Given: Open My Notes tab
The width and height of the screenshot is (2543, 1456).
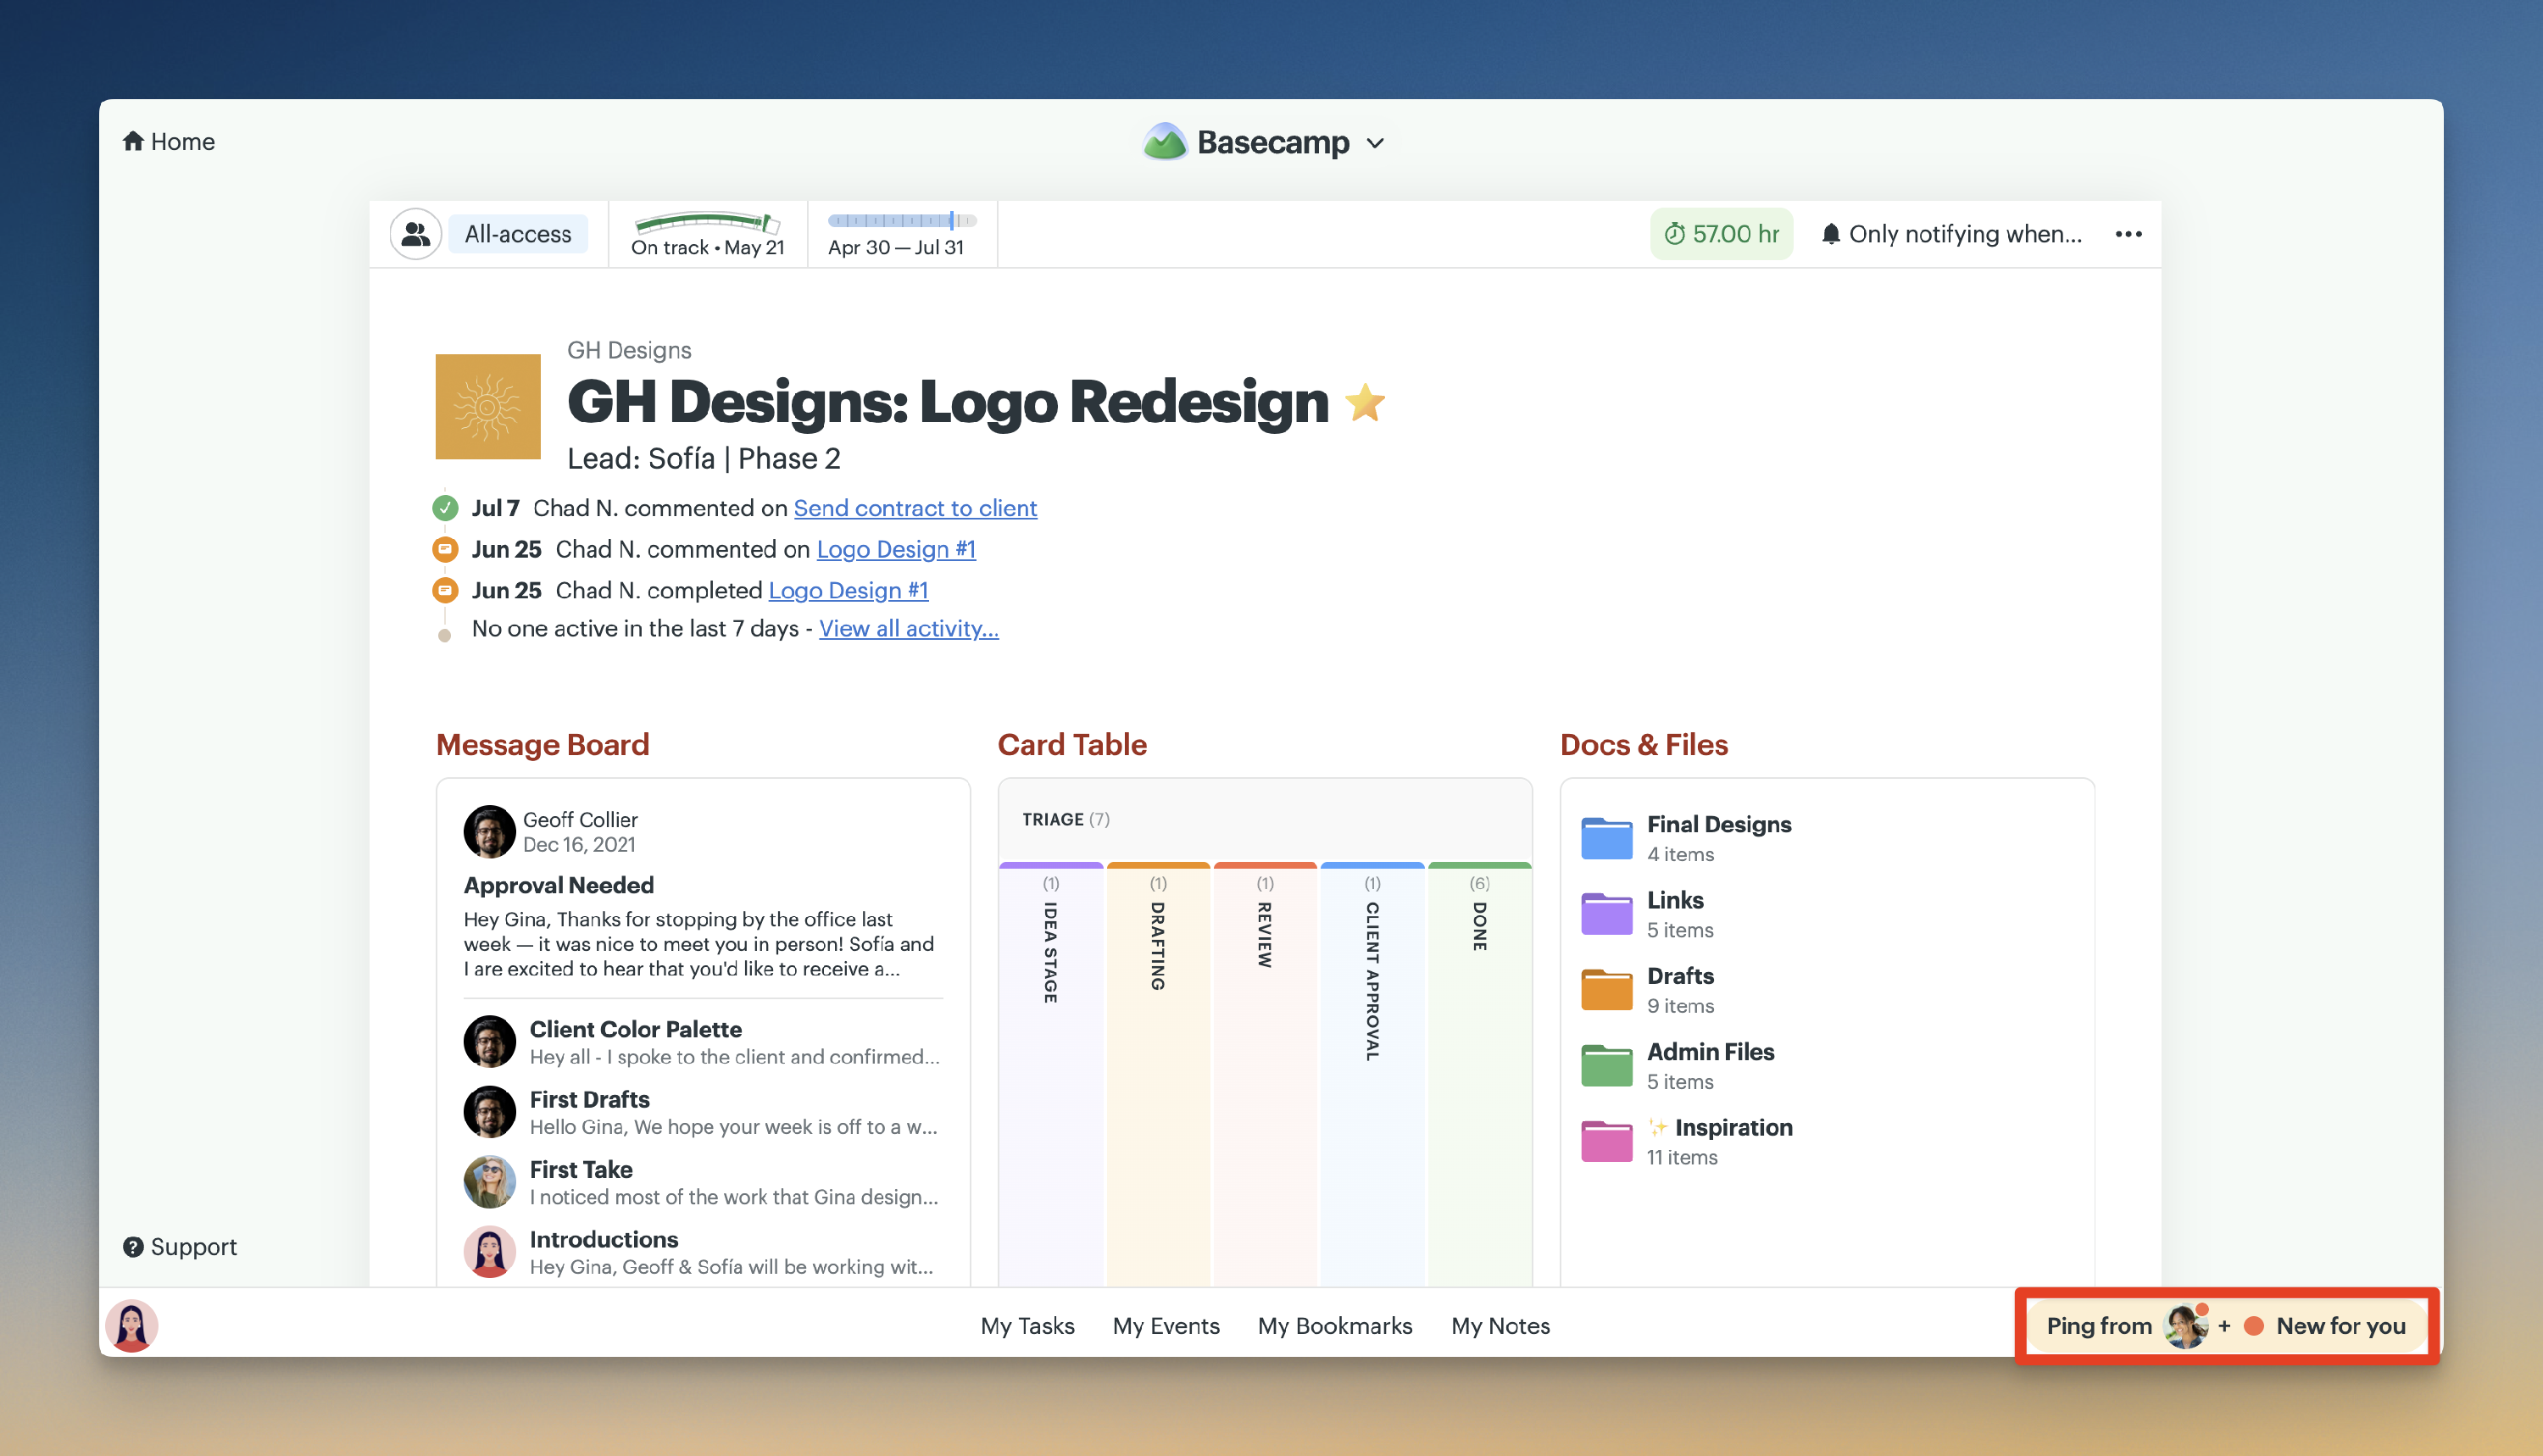Looking at the screenshot, I should tap(1500, 1326).
